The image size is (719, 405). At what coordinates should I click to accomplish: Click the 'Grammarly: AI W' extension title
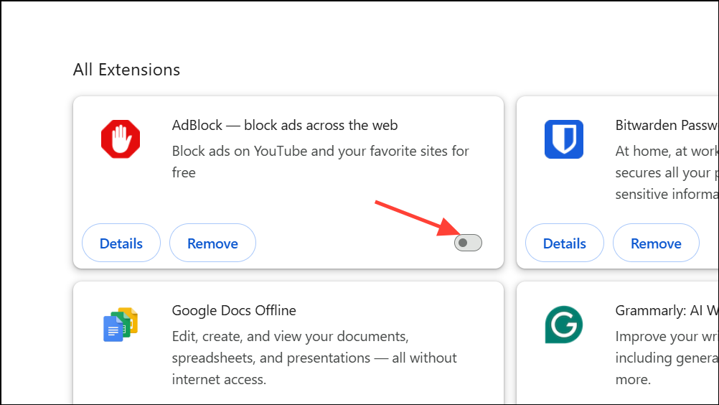click(667, 310)
